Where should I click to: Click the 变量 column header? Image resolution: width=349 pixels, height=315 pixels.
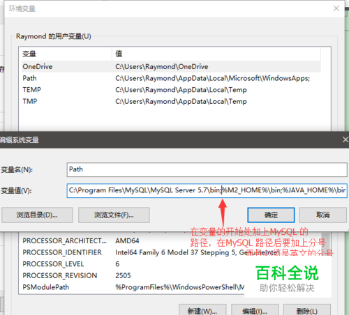tap(66, 54)
